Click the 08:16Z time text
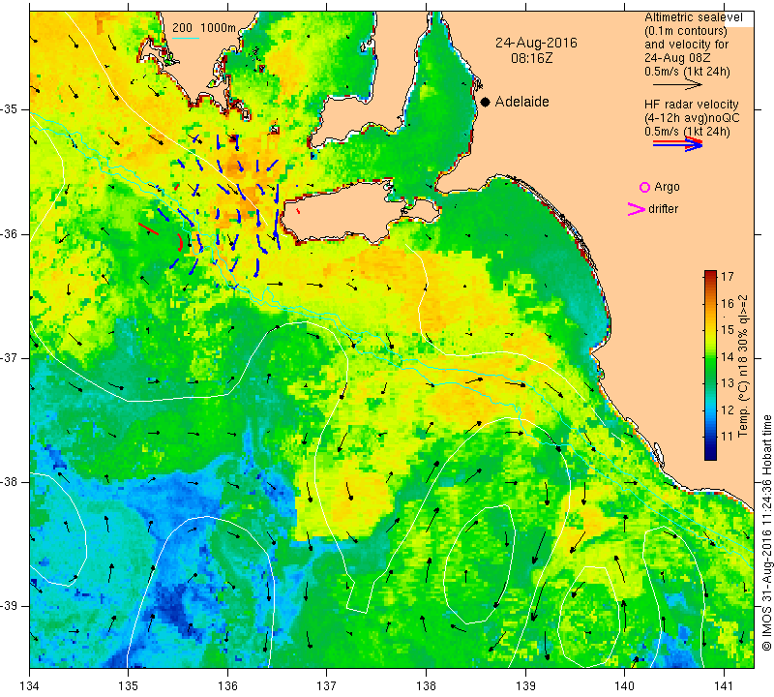 pyautogui.click(x=531, y=58)
